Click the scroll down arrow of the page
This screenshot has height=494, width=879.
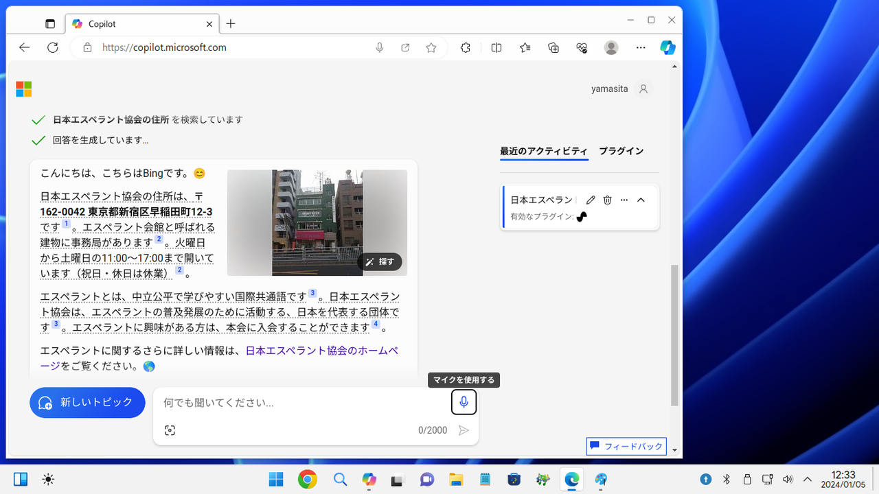674,451
